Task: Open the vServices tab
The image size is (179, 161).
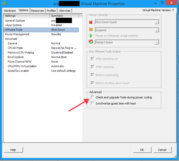Action: 64,11
